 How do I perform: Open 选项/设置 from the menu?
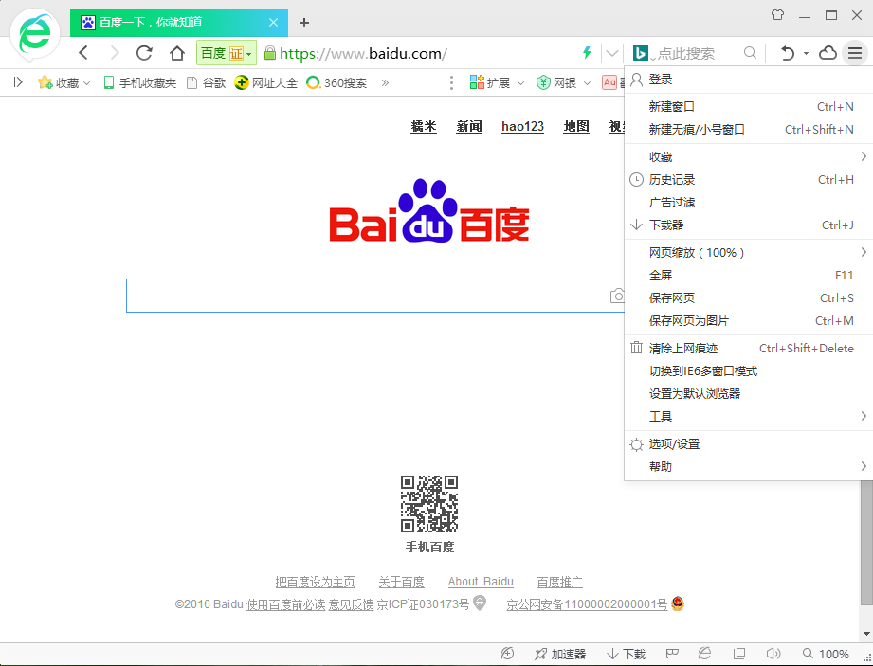coord(749,443)
